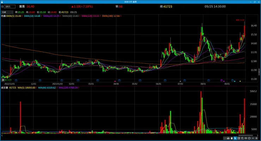Click the horizontal chart scrollbar thumb
The height and width of the screenshot is (141, 261).
pyautogui.click(x=246, y=135)
